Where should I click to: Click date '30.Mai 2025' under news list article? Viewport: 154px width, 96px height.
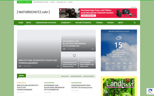[x=21, y=92]
